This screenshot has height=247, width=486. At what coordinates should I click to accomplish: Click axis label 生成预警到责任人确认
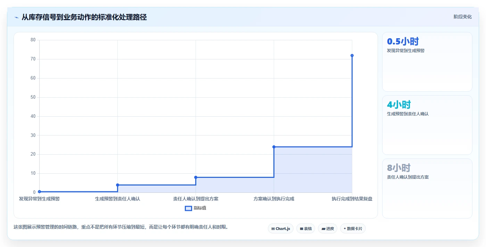tap(117, 199)
